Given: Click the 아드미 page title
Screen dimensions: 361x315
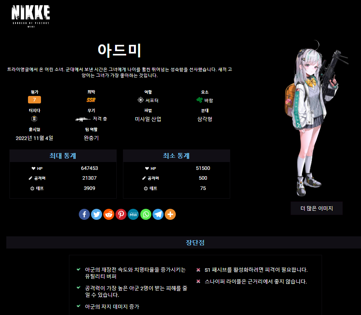Looking at the screenshot, I should pyautogui.click(x=119, y=50).
